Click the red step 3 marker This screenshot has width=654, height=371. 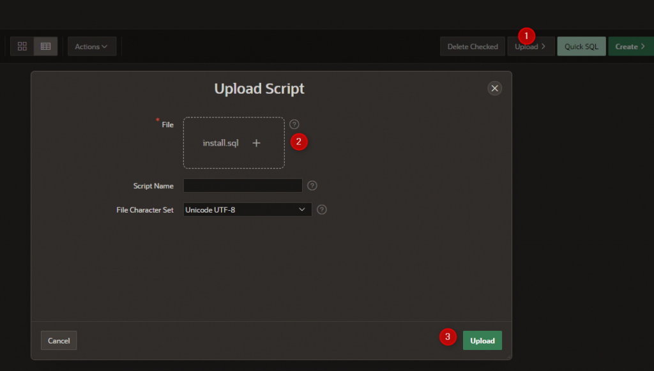448,337
